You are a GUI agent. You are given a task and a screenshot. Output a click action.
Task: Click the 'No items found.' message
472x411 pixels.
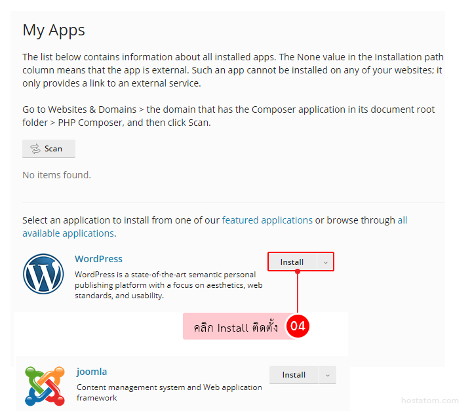[56, 175]
